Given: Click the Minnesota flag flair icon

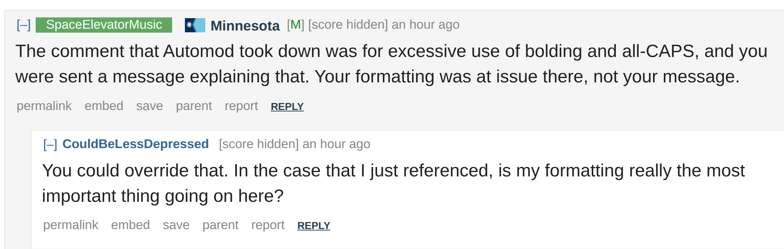Looking at the screenshot, I should (x=195, y=25).
